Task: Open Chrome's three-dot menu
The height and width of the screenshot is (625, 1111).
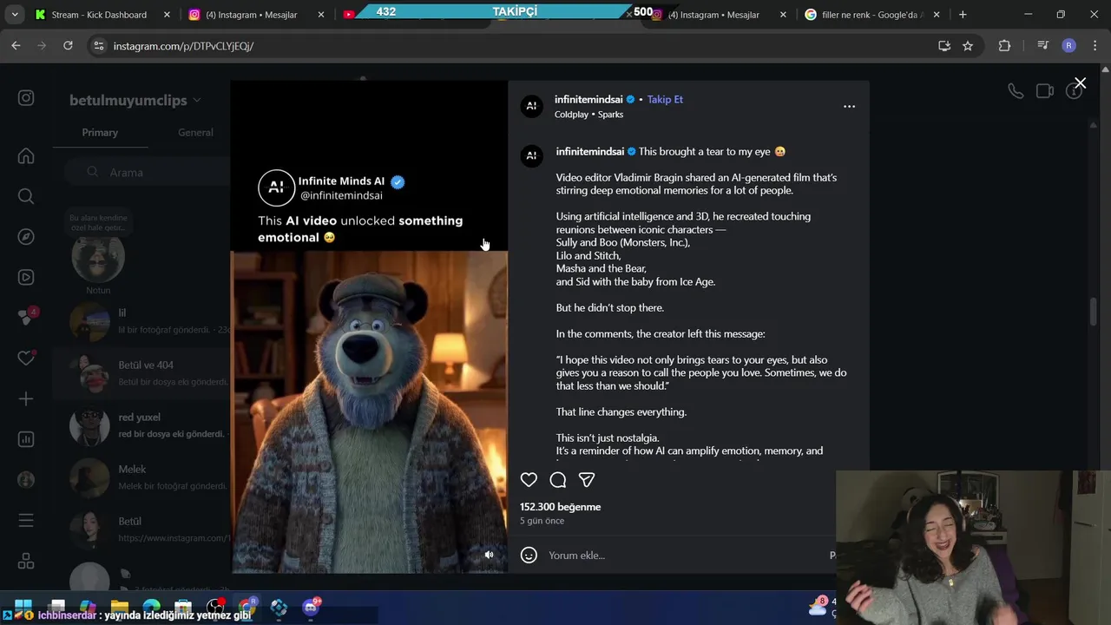Action: pyautogui.click(x=1095, y=46)
